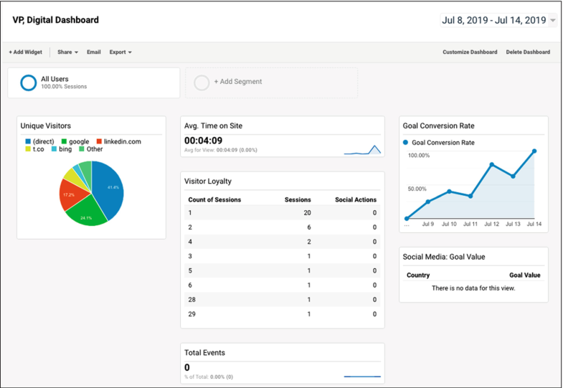Click Delete Dashboard
563x388 pixels.
click(x=528, y=52)
